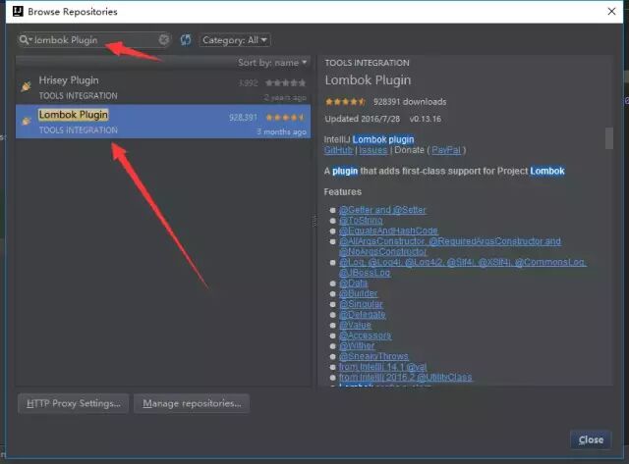
Task: Click into the search field containing lombok Plugin
Action: click(x=94, y=39)
